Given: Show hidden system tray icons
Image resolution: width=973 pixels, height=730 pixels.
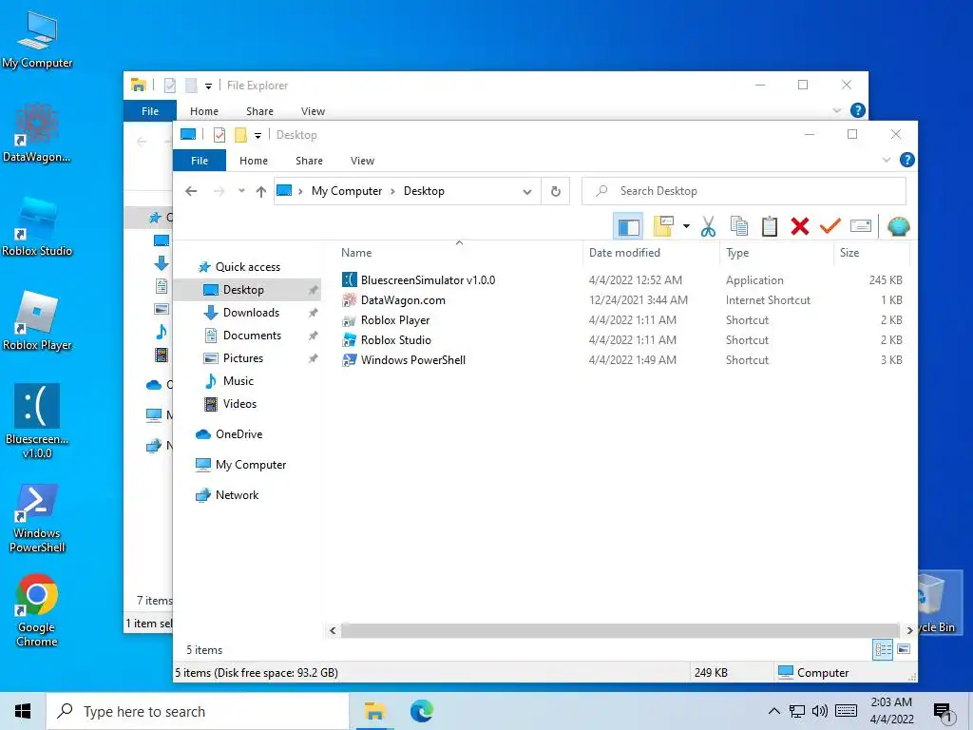Looking at the screenshot, I should pyautogui.click(x=773, y=711).
